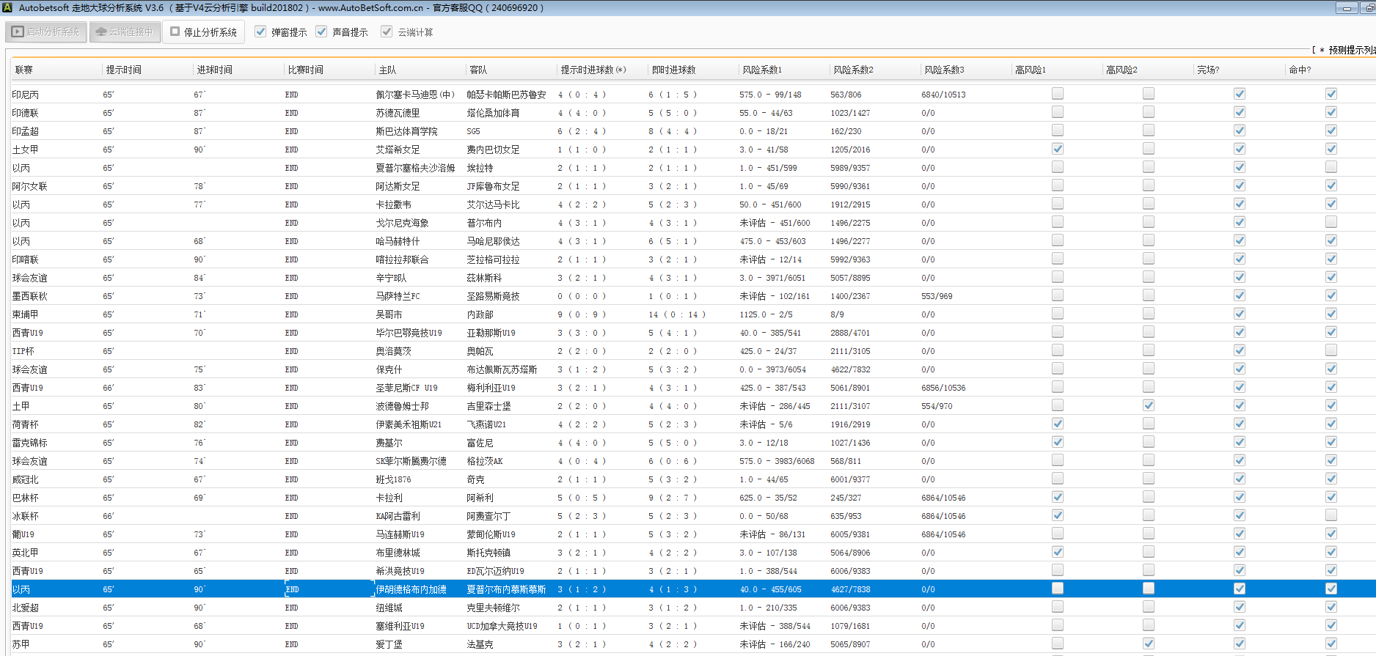Select the 主队 column header

(387, 70)
